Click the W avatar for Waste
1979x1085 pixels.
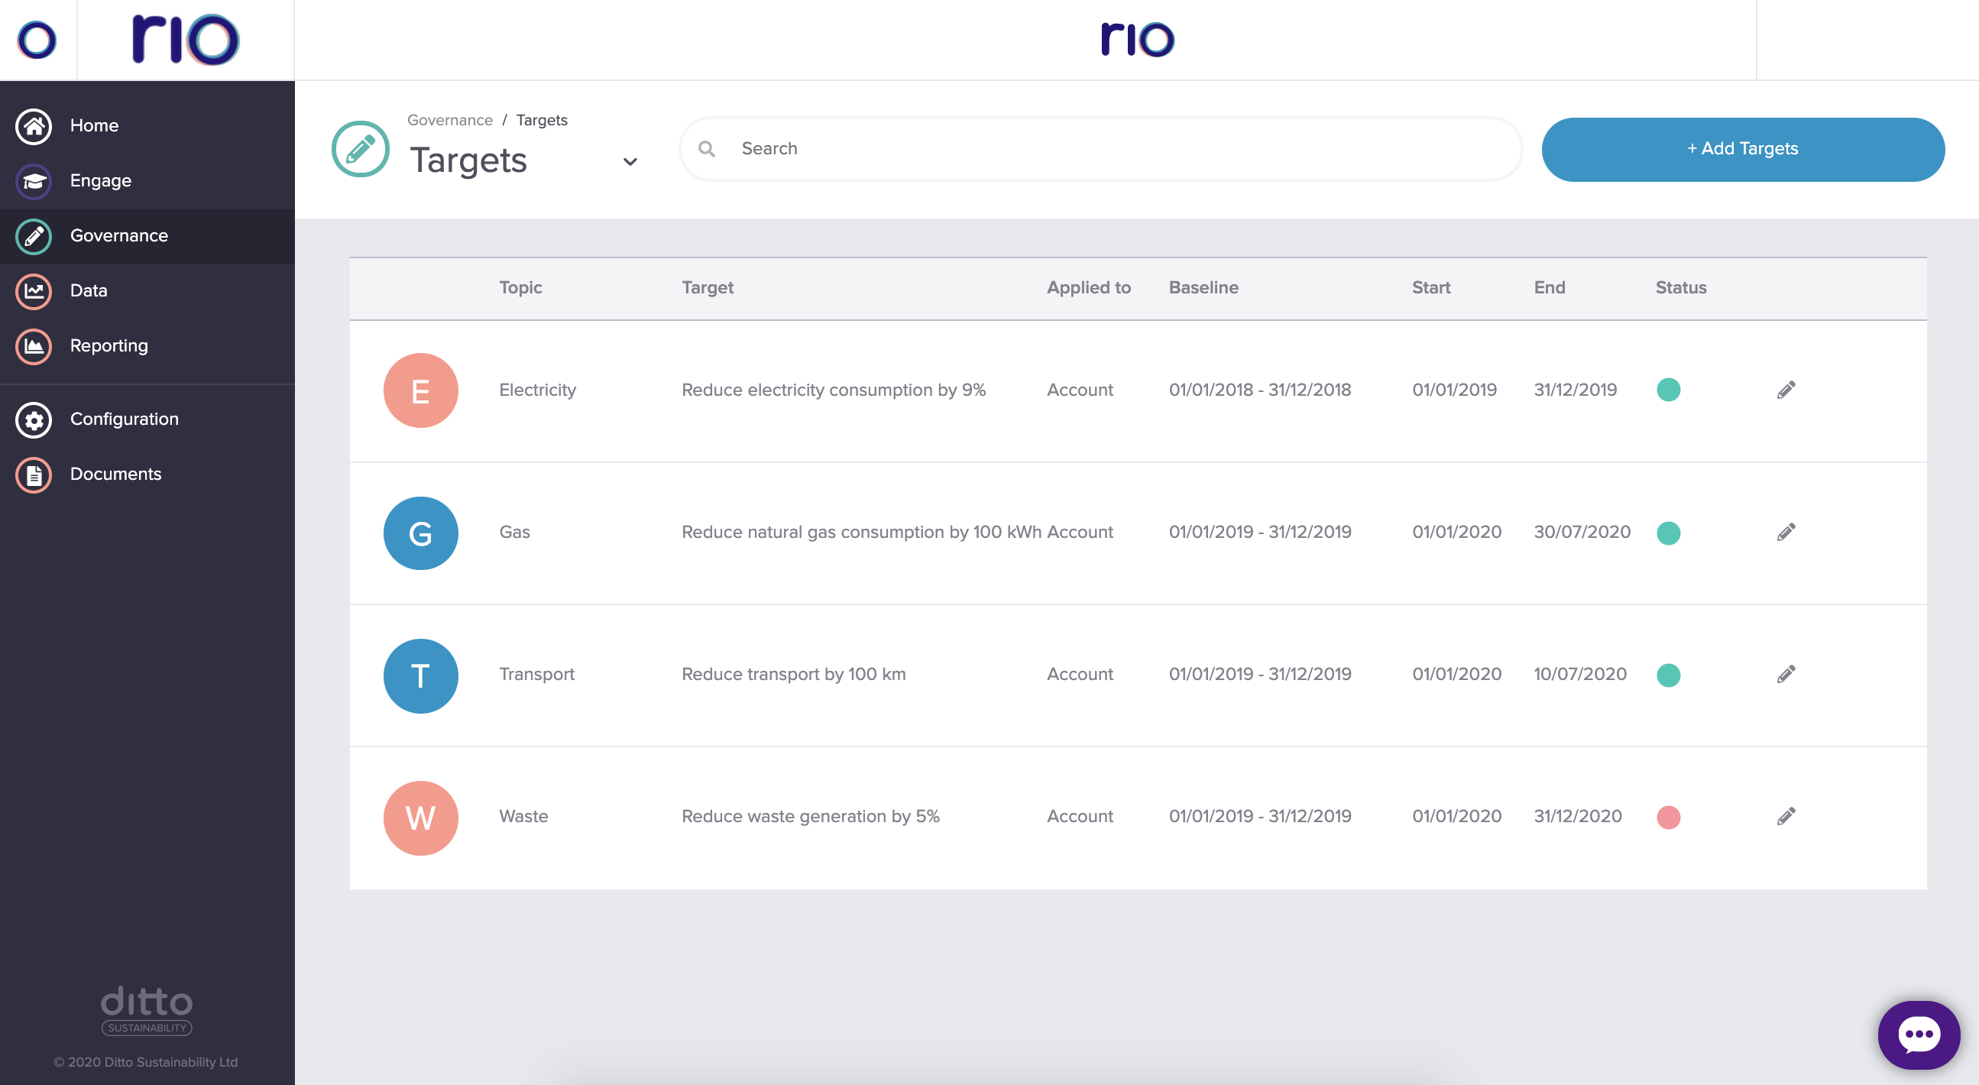(x=420, y=818)
